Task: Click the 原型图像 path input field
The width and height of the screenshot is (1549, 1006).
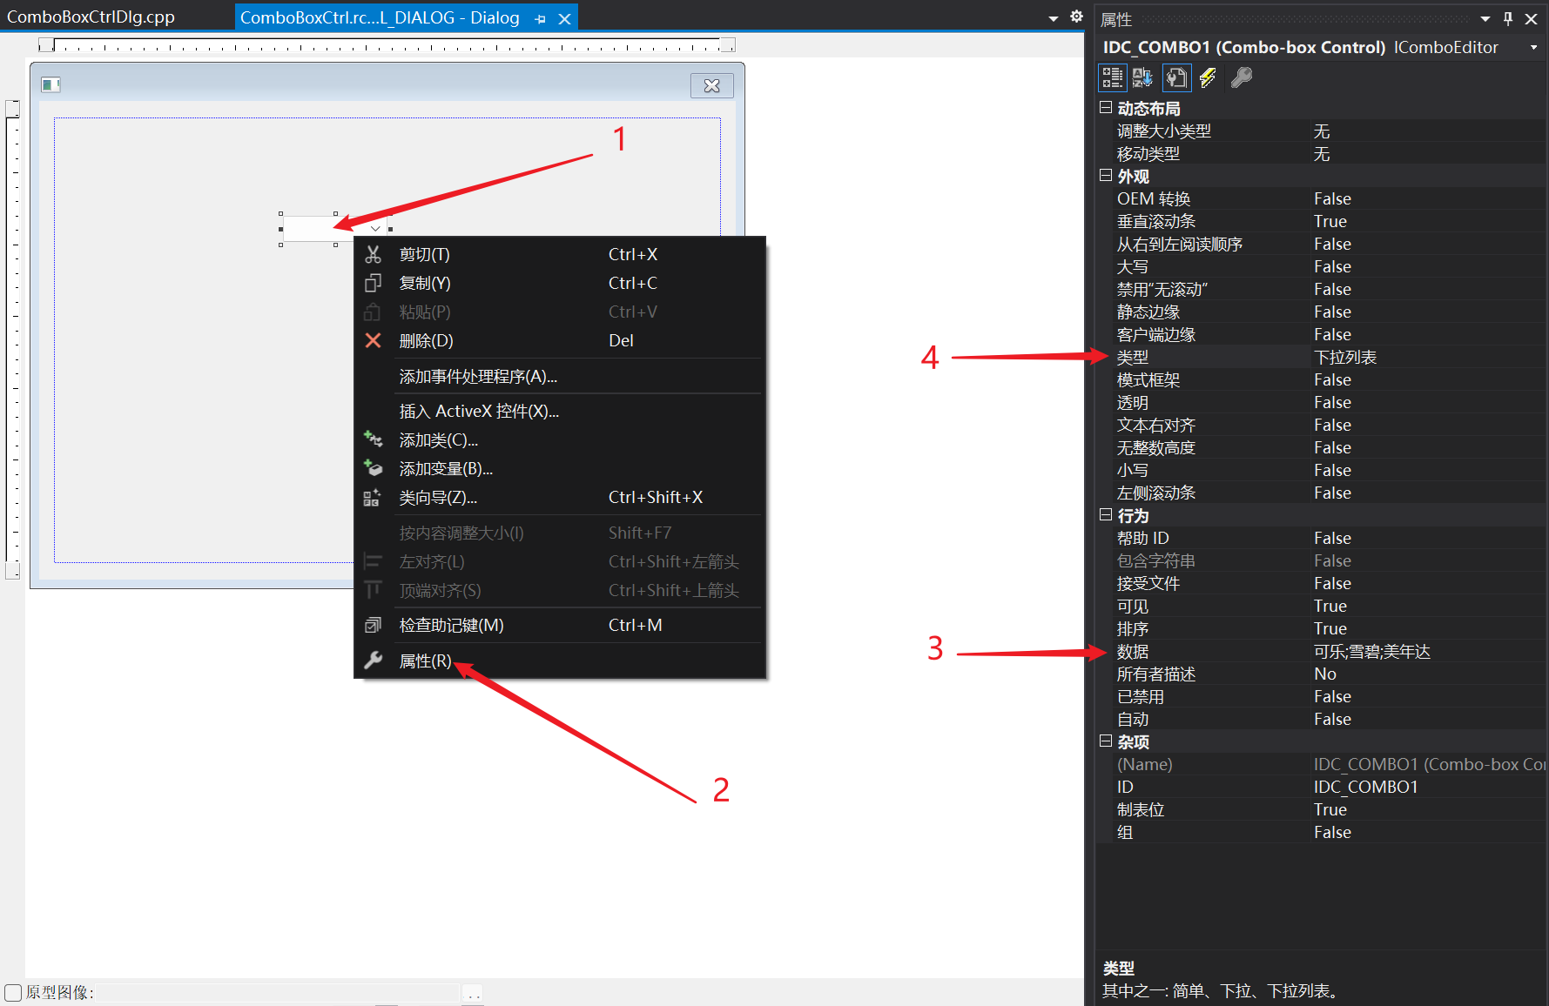Action: coord(278,993)
